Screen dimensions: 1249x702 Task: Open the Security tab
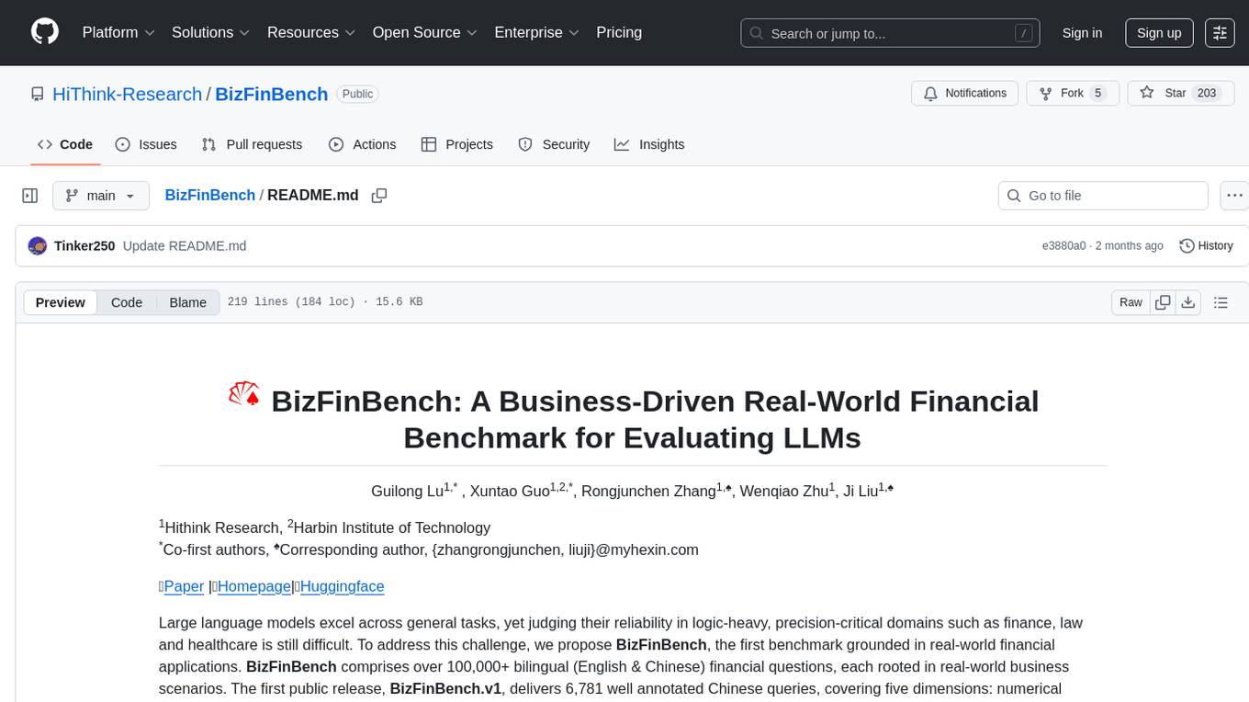point(554,144)
